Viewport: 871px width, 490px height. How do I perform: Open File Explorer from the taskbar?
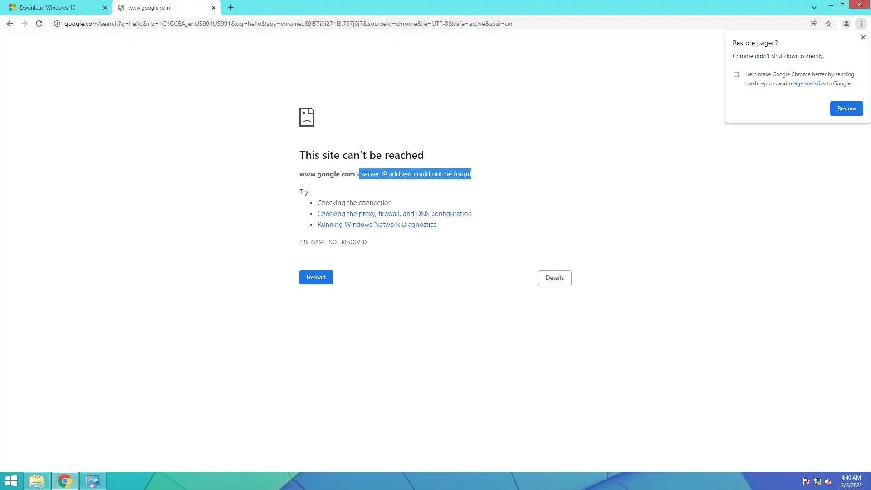pyautogui.click(x=37, y=481)
